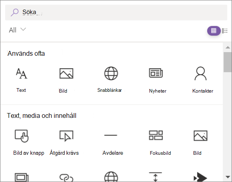Click the vertical scrollbar thumb

click(228, 62)
